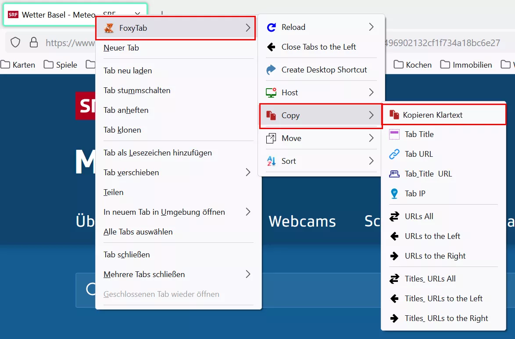Choose Tab als Lesezeichen hinzufügen
The width and height of the screenshot is (515, 339).
(x=179, y=153)
